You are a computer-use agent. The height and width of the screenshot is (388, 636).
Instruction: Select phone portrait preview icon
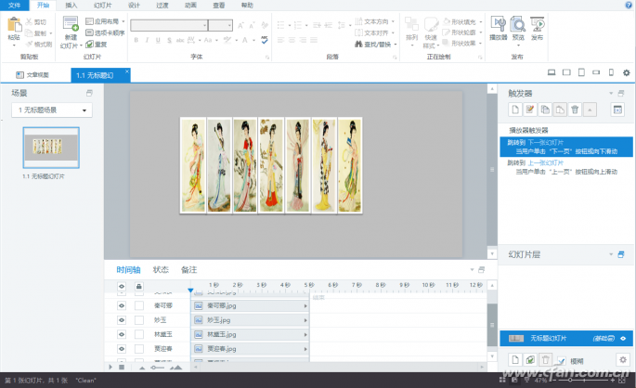[611, 72]
